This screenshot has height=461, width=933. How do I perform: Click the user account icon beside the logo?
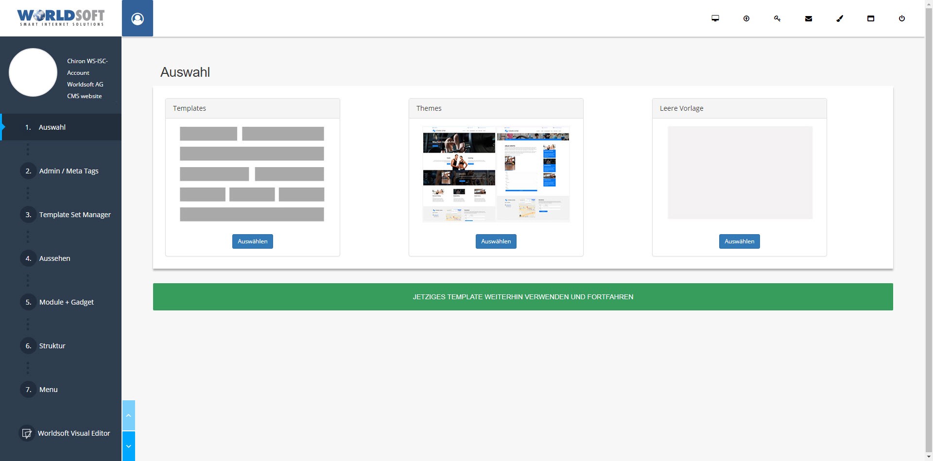point(137,18)
